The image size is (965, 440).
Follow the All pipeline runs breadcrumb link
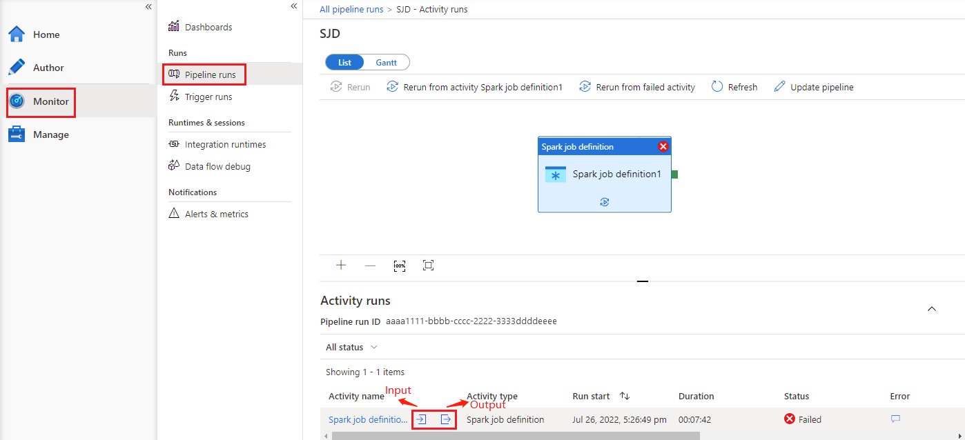[351, 9]
